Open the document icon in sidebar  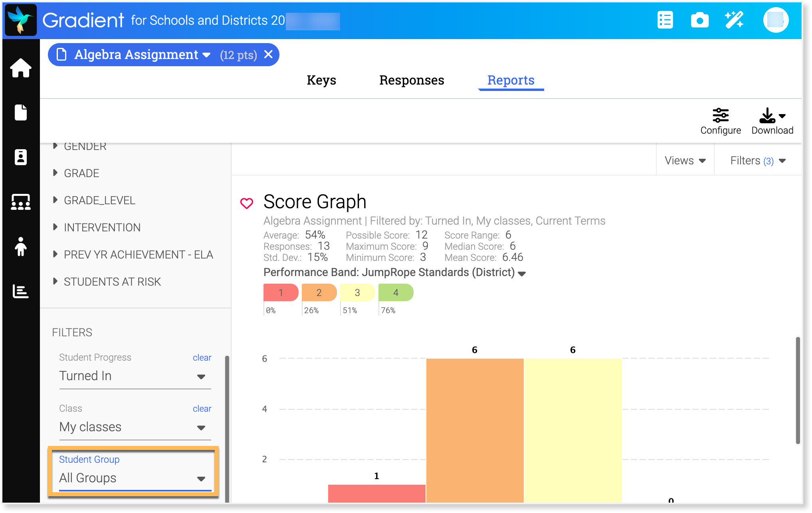(x=21, y=112)
